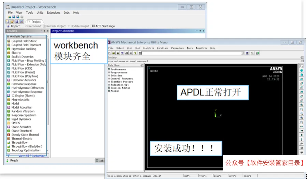Expand Solution in APDL Main Menu

109,76
